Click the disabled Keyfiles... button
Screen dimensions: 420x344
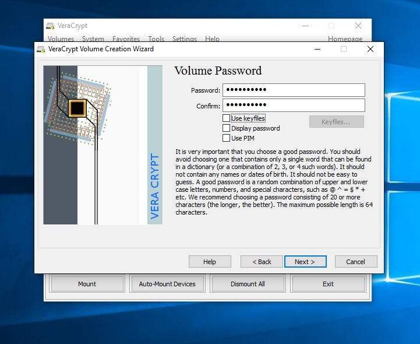coord(337,122)
